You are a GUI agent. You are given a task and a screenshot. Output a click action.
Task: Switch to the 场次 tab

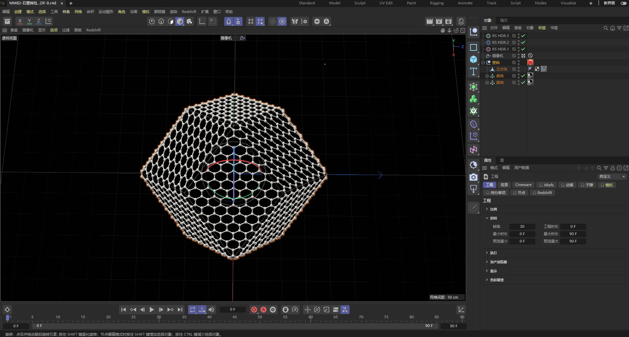point(504,20)
